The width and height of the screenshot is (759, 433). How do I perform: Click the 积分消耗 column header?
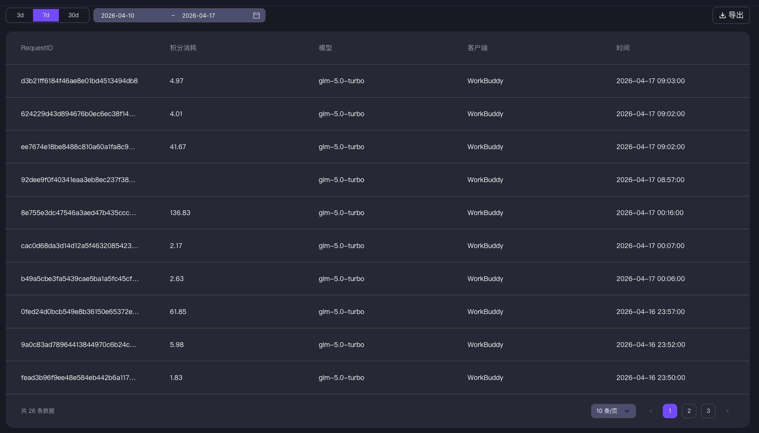[x=183, y=48]
